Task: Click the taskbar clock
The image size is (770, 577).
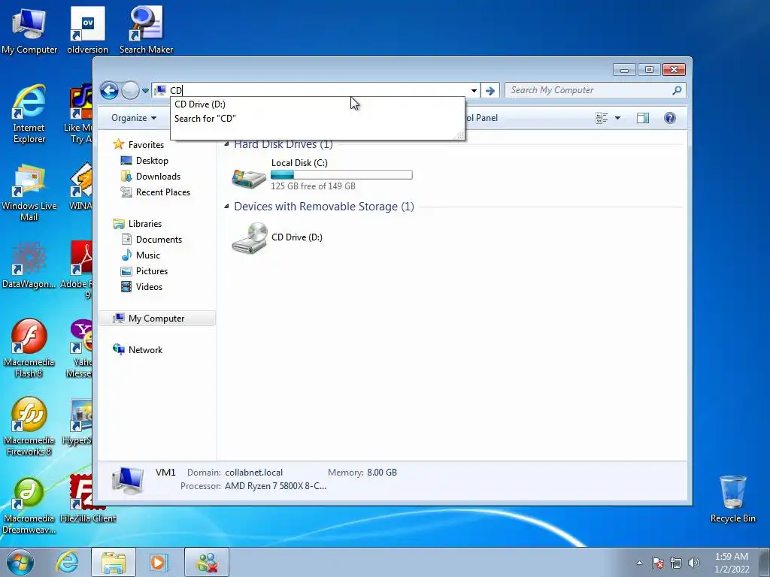Action: (731, 563)
